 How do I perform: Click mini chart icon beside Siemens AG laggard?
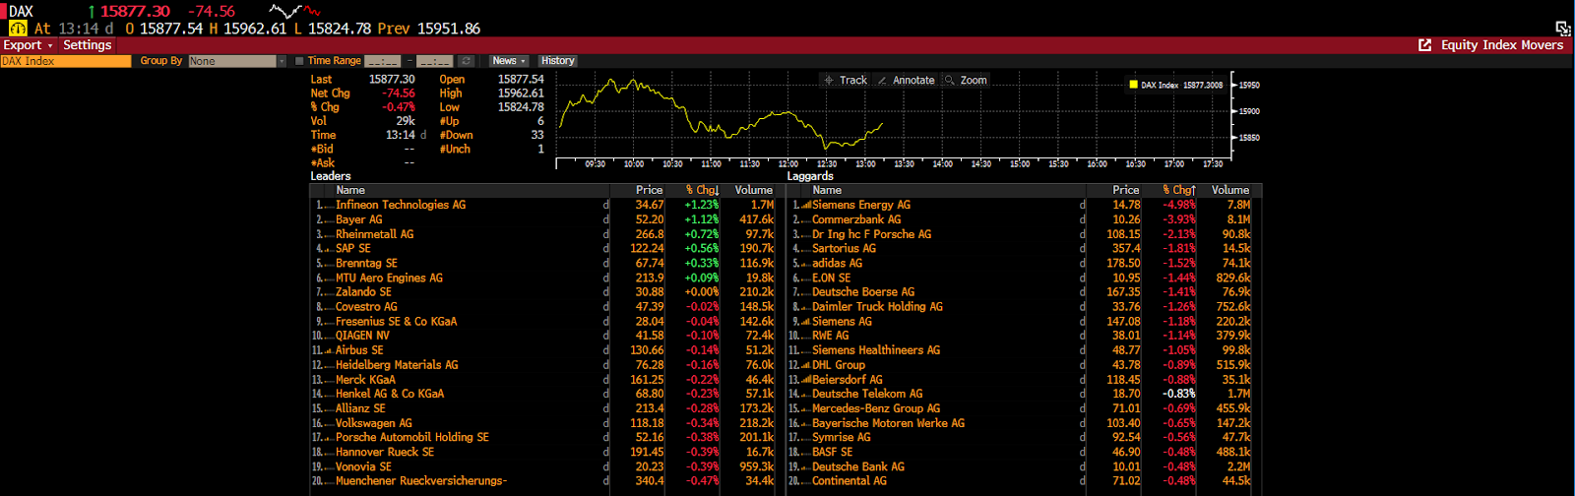tap(806, 322)
